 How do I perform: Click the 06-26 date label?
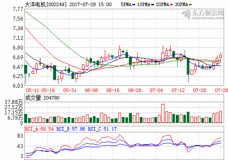(x=135, y=90)
